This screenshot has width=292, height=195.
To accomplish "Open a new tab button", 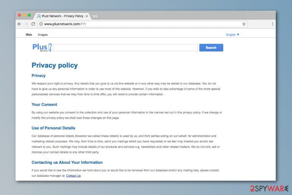I will [95, 16].
